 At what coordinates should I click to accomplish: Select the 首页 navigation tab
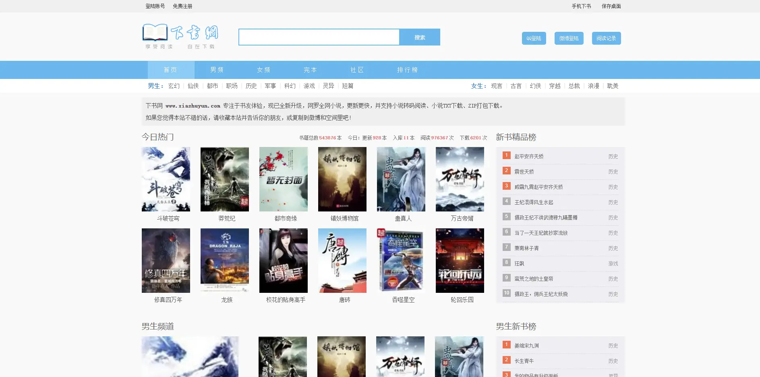click(x=171, y=70)
